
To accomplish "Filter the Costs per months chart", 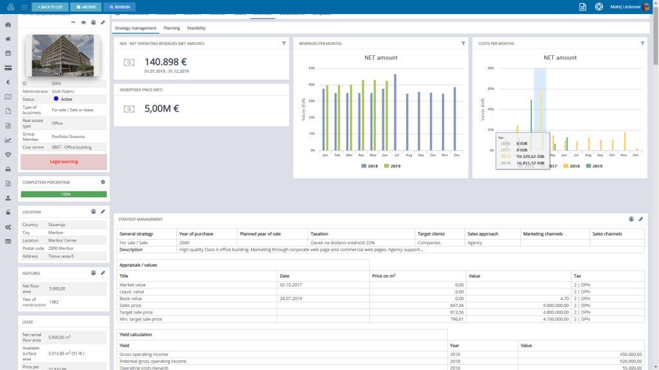I will coord(642,43).
